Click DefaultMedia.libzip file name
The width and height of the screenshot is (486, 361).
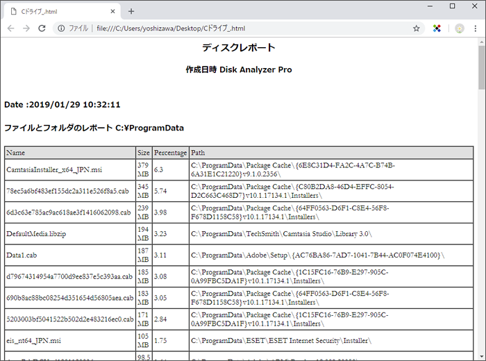point(36,234)
